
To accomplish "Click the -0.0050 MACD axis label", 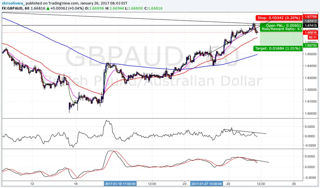I will click(x=311, y=178).
